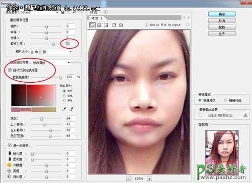The height and width of the screenshot is (183, 252).
Task: Select the horizontal split preview icon
Action: [99, 25]
